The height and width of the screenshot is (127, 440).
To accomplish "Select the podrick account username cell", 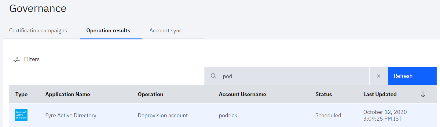I will pos(228,115).
